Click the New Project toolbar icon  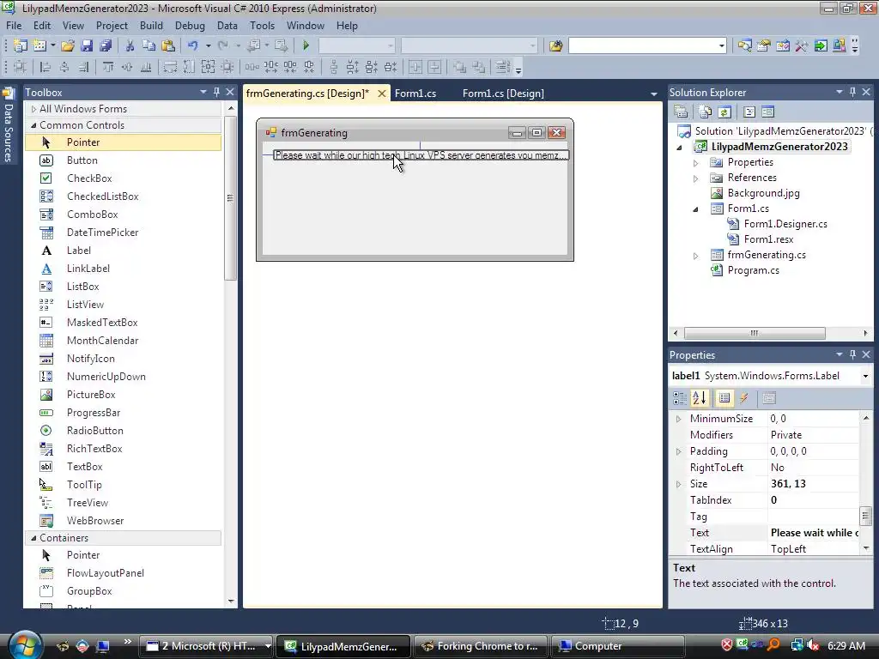tap(21, 45)
